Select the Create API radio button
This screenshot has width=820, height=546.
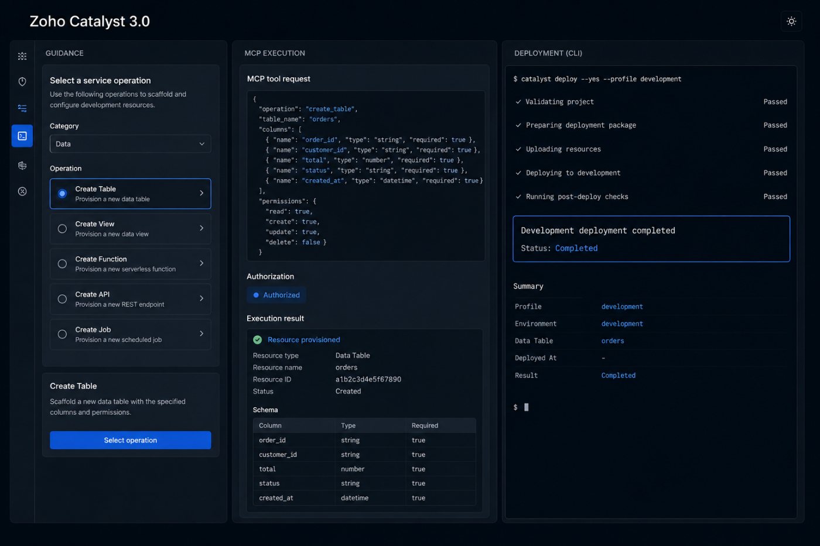(62, 299)
